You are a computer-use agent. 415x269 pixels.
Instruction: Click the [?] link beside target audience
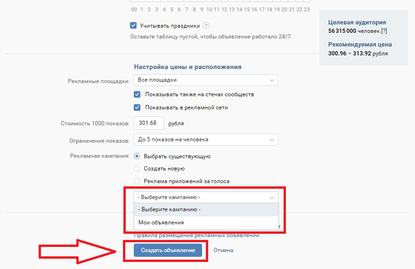(384, 31)
